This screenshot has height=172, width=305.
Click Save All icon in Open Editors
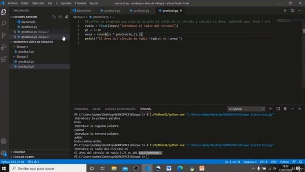click(61, 17)
